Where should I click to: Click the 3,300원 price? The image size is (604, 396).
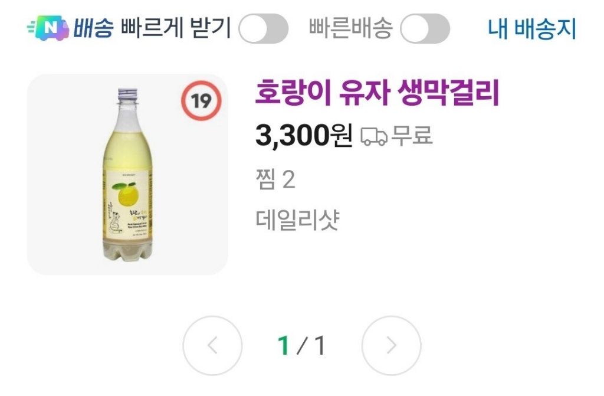click(x=303, y=136)
